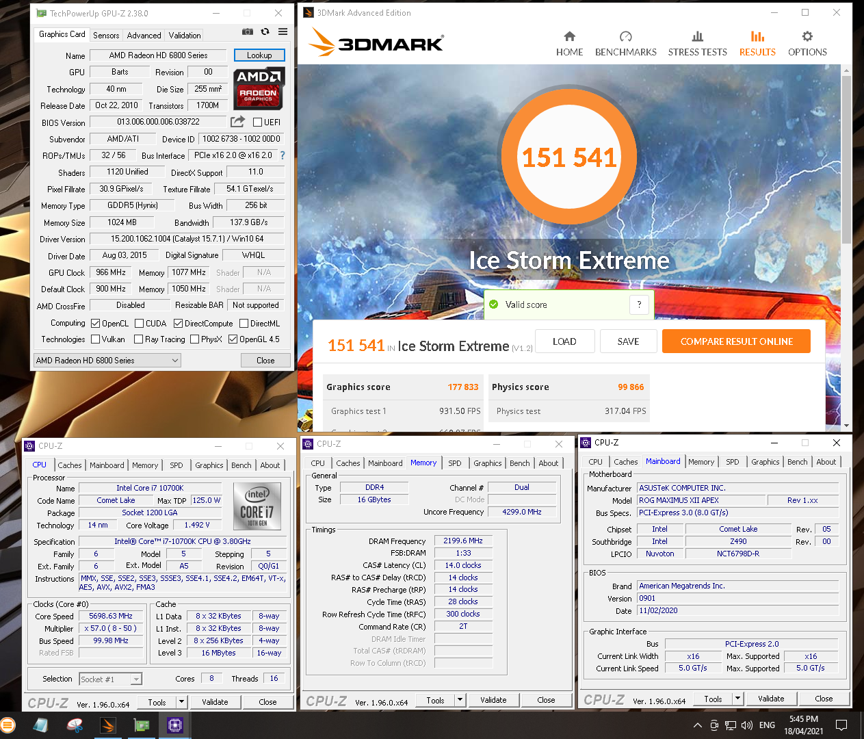The width and height of the screenshot is (864, 739).
Task: Click the LOAD button in 3DMark
Action: pyautogui.click(x=564, y=341)
